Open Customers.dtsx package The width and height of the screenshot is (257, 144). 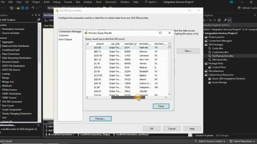(x=220, y=52)
